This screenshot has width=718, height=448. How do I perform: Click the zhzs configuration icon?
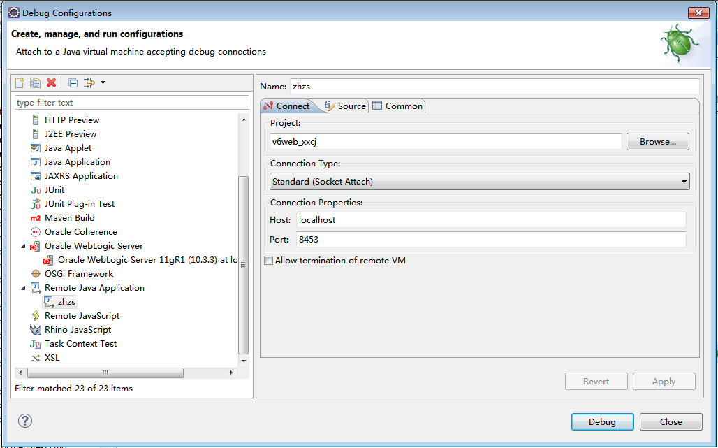[49, 301]
